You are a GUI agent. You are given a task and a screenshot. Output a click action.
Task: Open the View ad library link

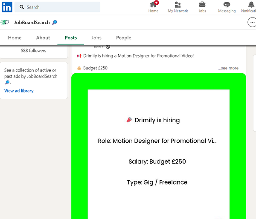(19, 91)
